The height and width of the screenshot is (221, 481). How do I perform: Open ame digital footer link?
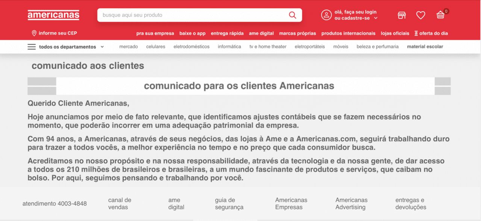tap(176, 204)
